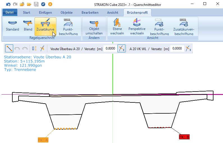The width and height of the screenshot is (223, 143).
Task: Select the straight line drawing mode
Action: (9, 48)
